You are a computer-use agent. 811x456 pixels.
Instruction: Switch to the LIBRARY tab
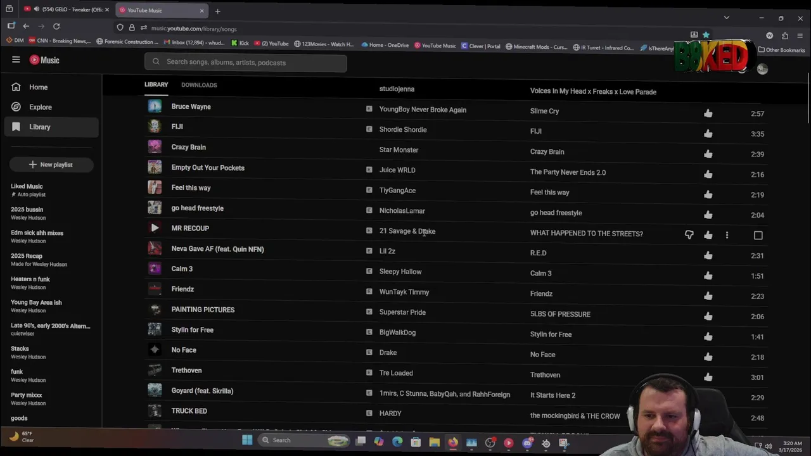coord(156,84)
